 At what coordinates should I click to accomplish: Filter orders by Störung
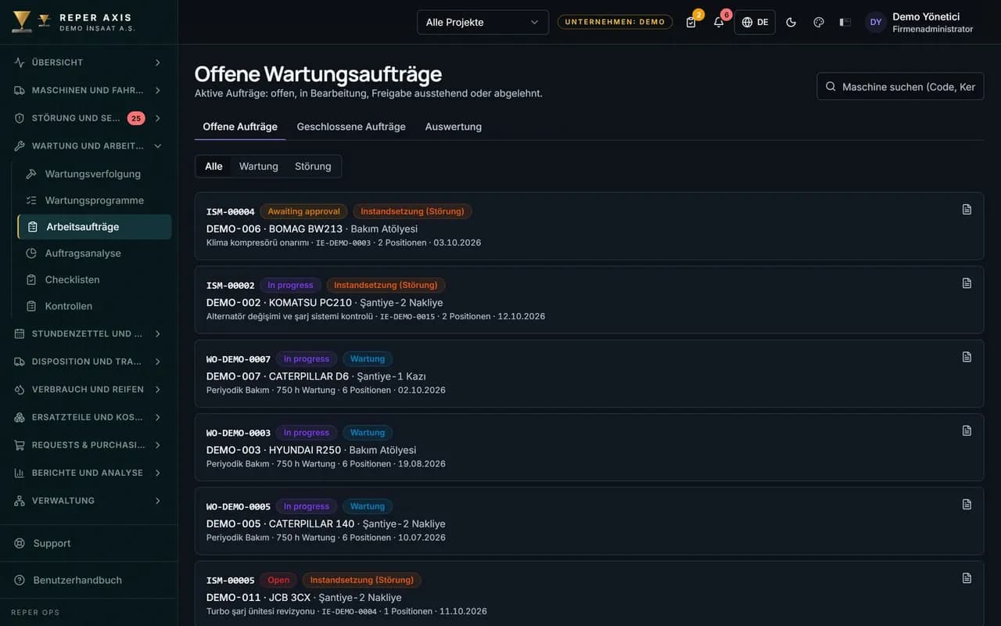(313, 166)
